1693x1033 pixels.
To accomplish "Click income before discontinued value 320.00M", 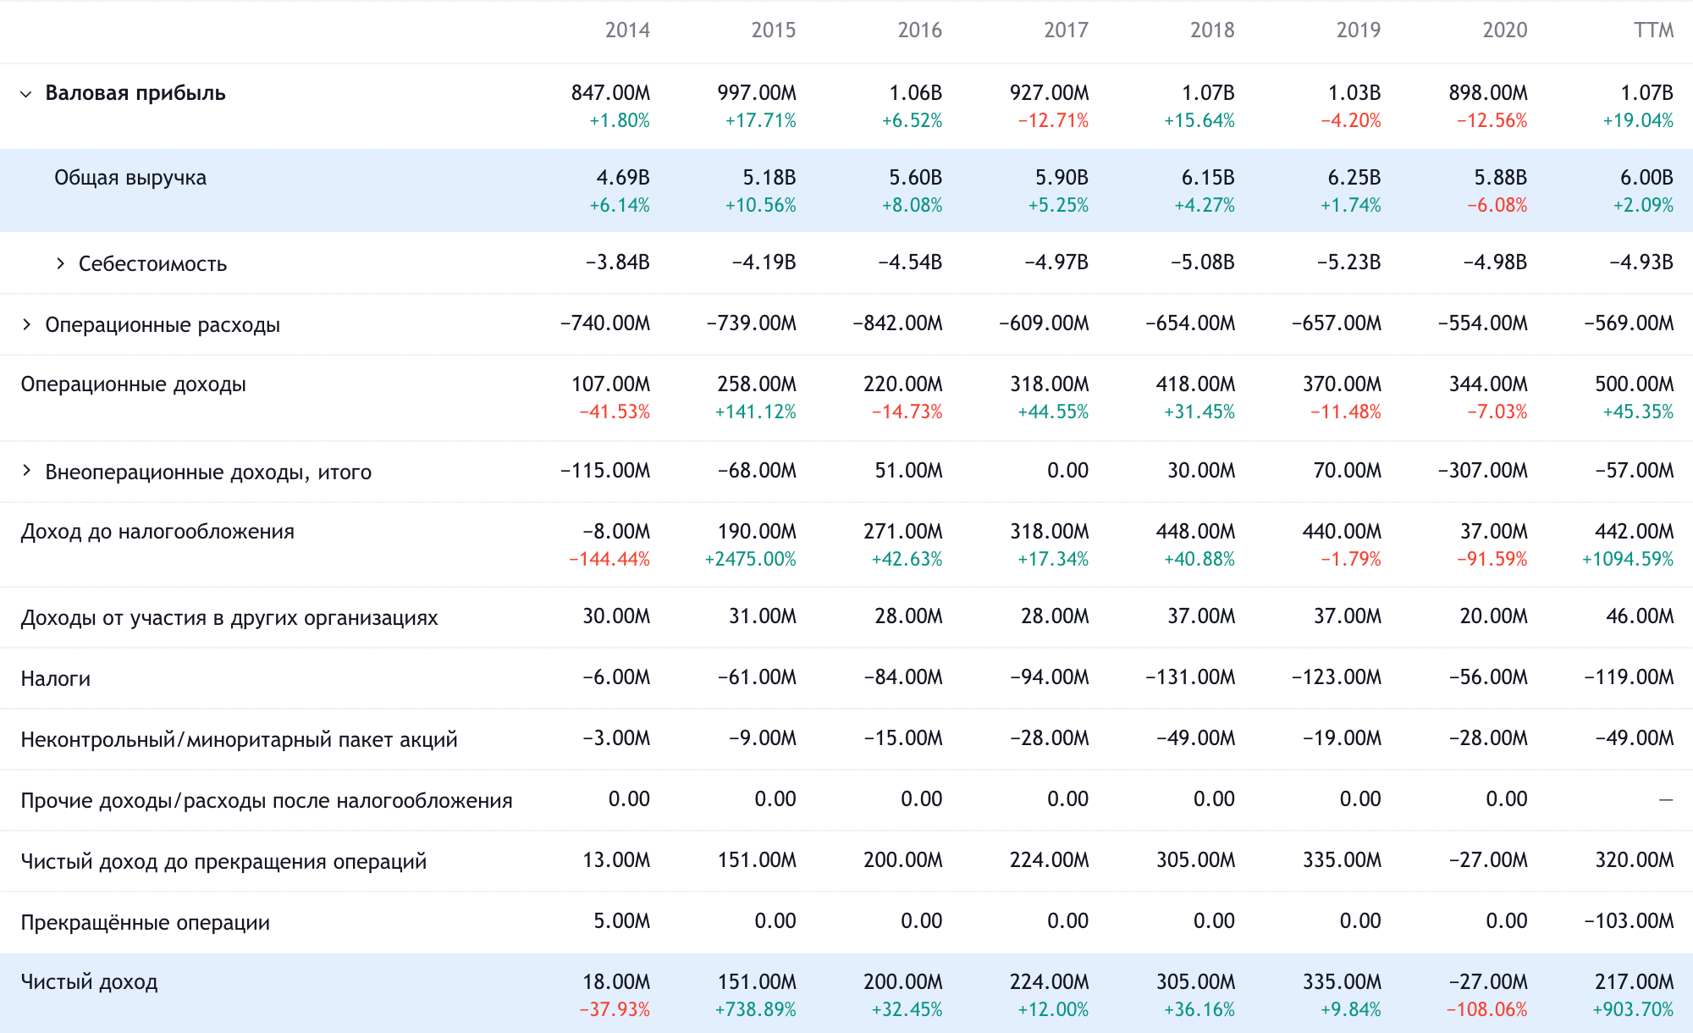I will click(1635, 860).
